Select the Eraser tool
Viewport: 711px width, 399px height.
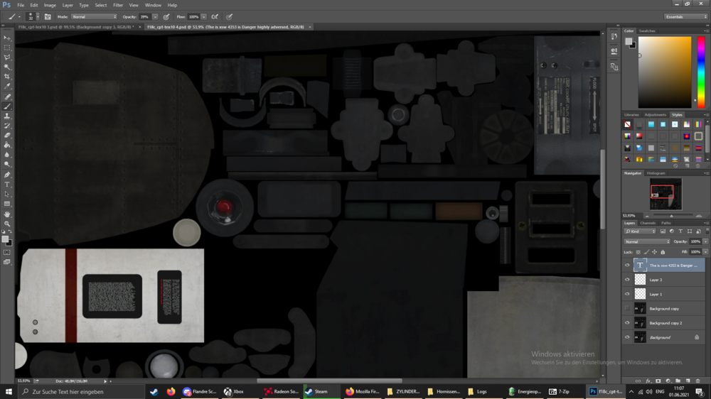7,136
